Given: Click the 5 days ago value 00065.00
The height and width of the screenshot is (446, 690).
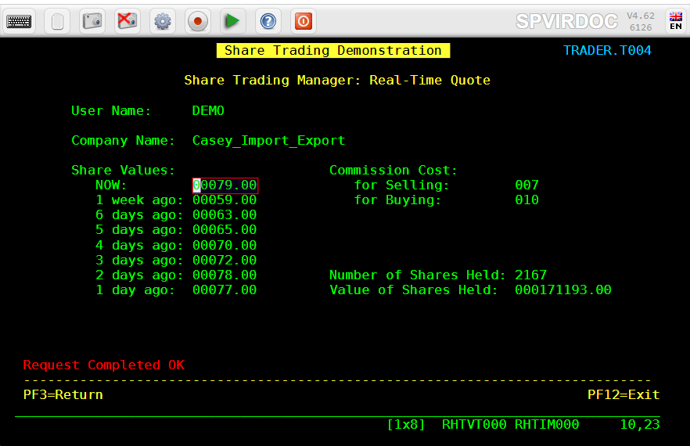Looking at the screenshot, I should (225, 230).
